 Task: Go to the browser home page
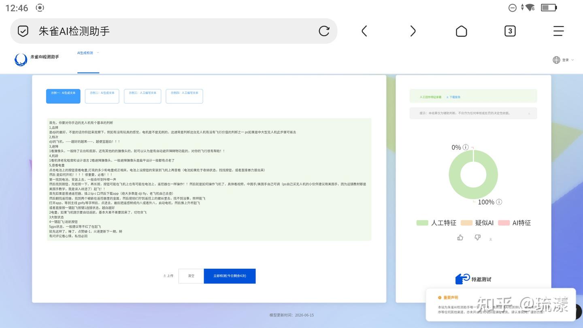pos(461,31)
